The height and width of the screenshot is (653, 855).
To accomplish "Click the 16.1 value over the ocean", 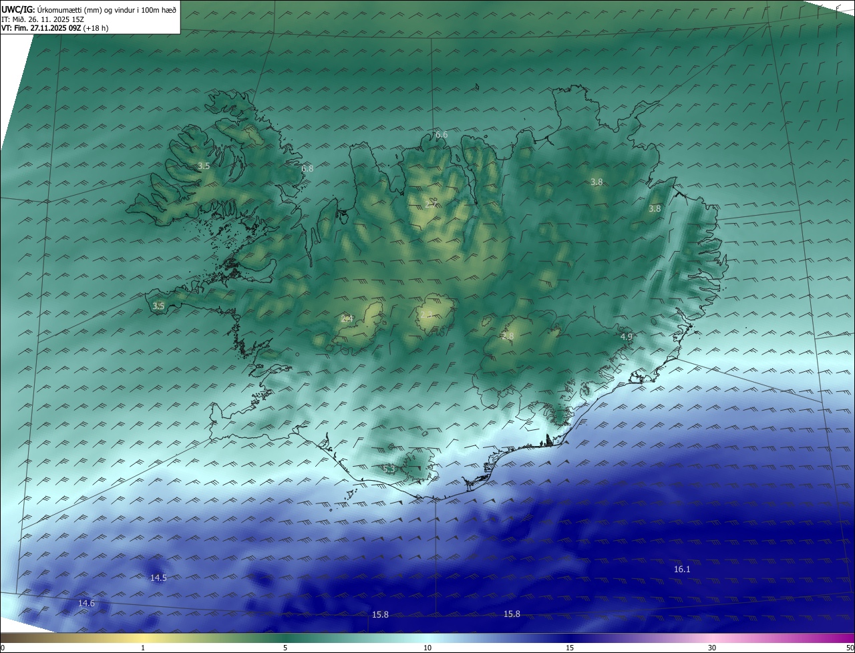I will [x=682, y=570].
